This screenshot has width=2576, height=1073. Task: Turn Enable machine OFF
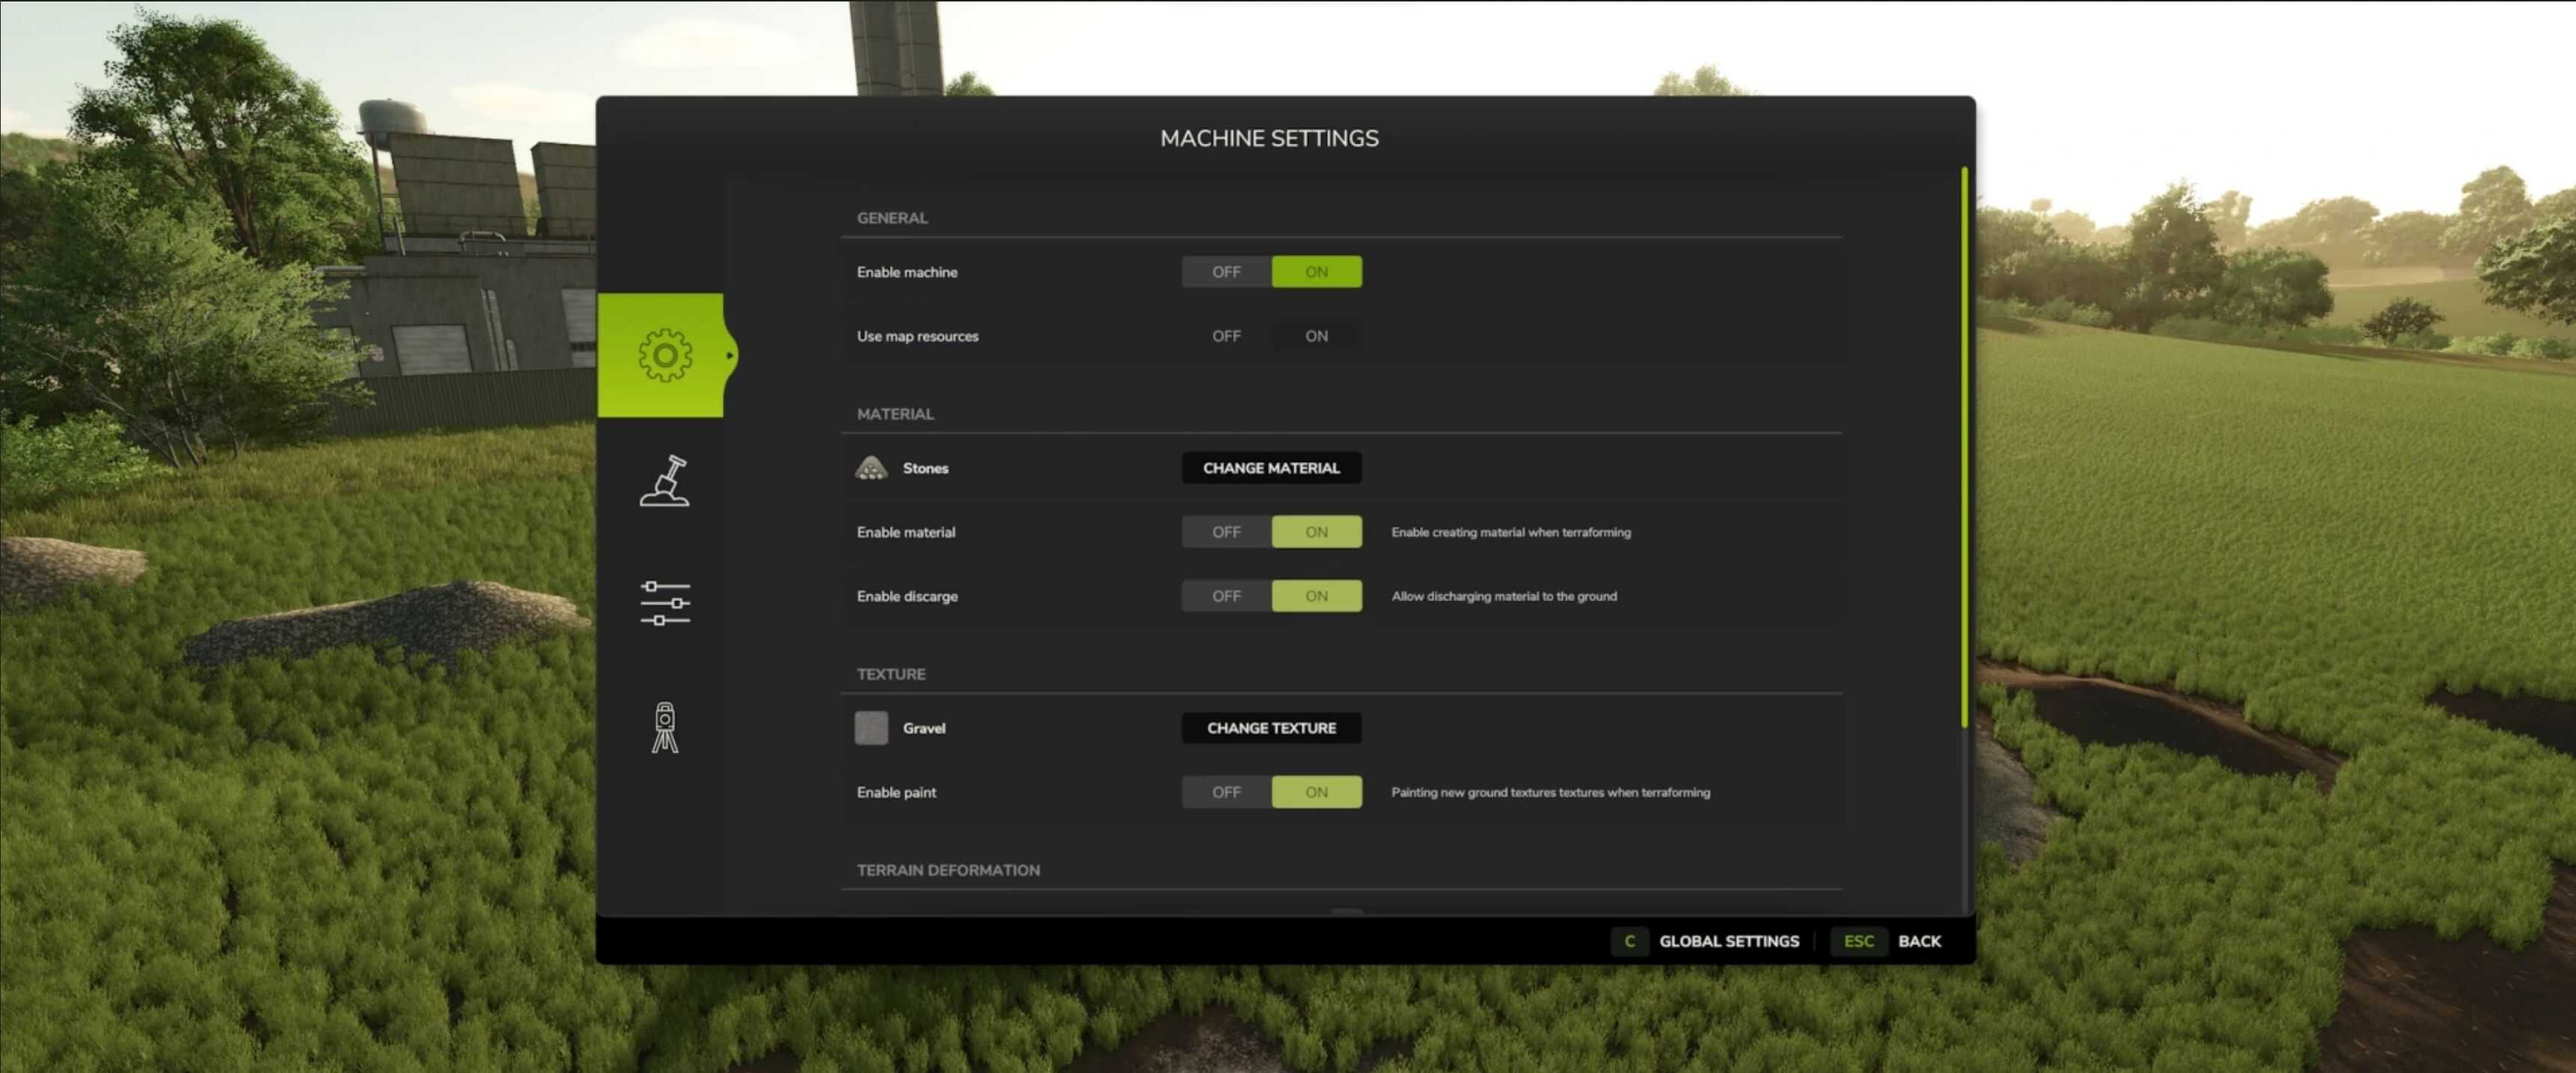[1226, 272]
